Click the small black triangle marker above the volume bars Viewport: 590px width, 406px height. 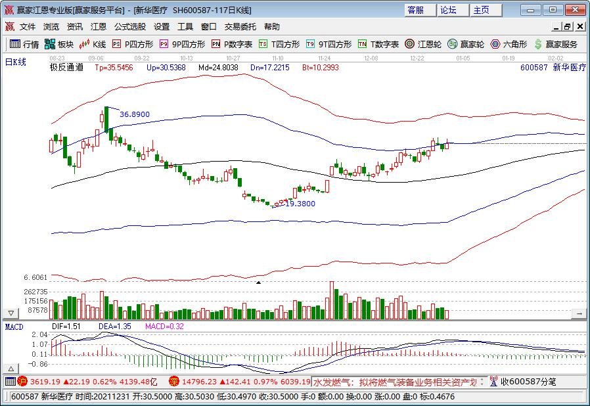pos(258,282)
